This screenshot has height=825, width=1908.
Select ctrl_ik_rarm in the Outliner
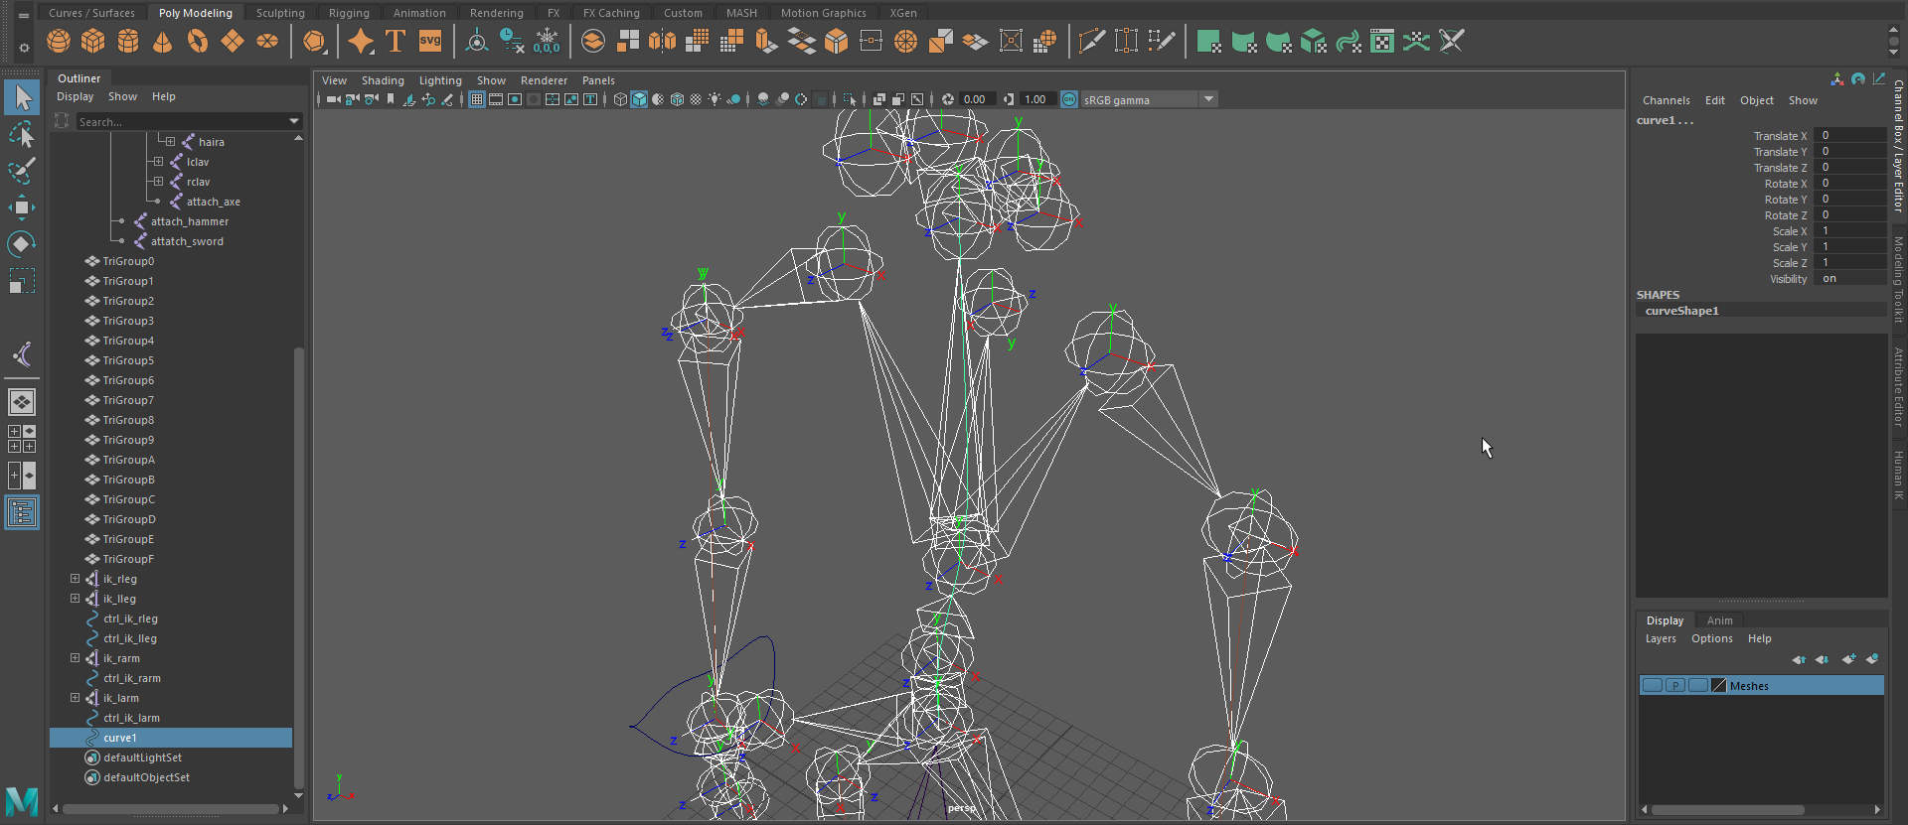click(132, 678)
